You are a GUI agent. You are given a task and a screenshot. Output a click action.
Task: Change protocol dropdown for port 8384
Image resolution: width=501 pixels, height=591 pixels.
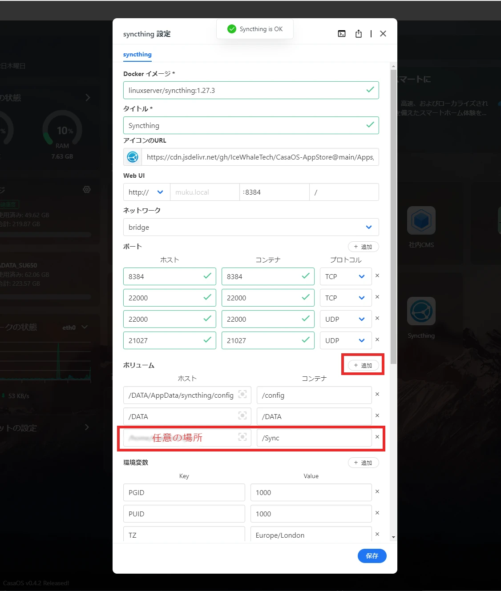point(346,276)
